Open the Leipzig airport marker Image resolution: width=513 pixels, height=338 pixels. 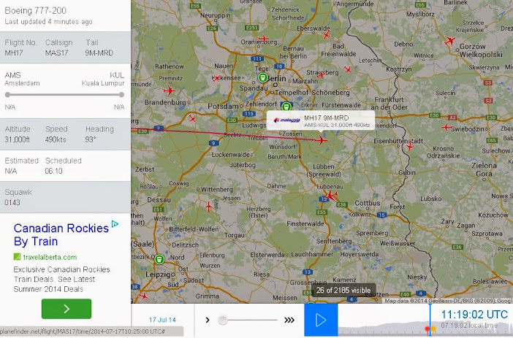(x=159, y=259)
